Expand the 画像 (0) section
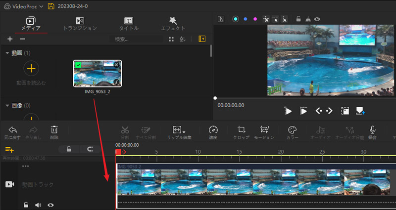Screen dimensions: 396x210 pyautogui.click(x=7, y=105)
